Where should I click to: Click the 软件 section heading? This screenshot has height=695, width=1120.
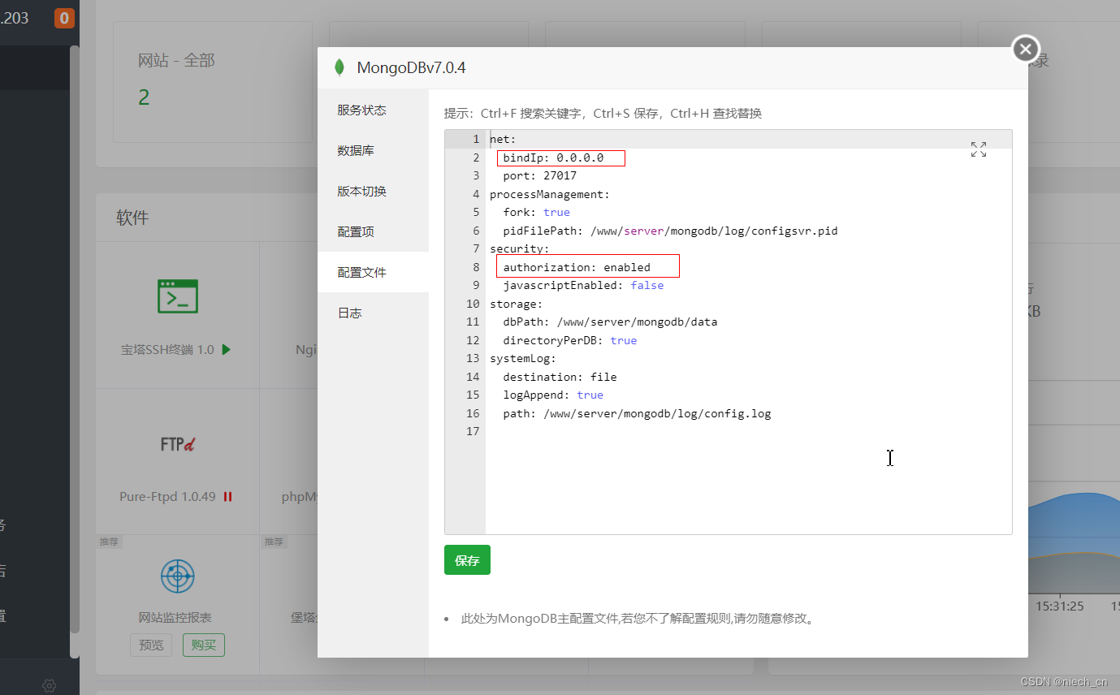(132, 218)
